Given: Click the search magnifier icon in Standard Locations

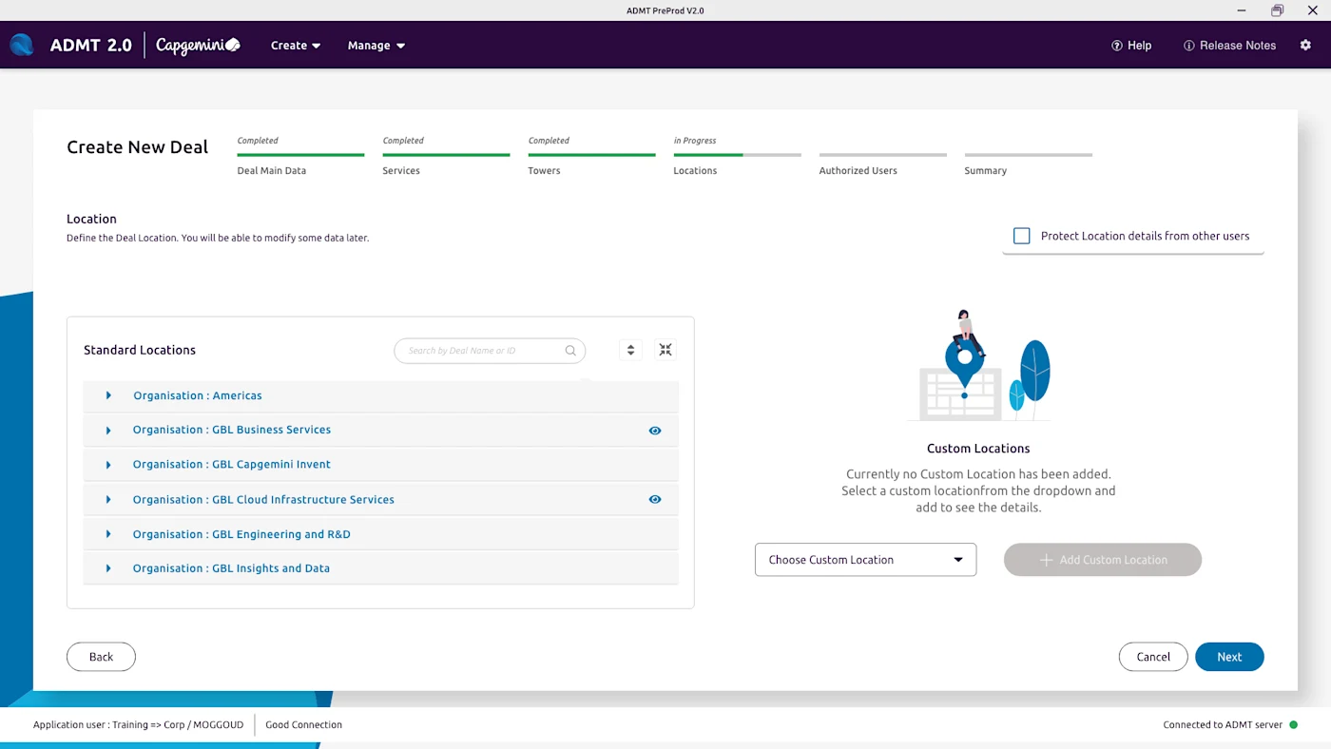Looking at the screenshot, I should [x=570, y=351].
